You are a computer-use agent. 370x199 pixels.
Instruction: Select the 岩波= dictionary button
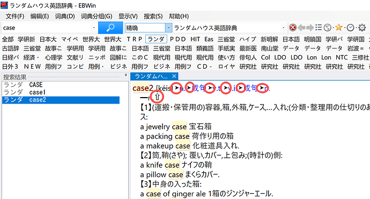[x=355, y=48]
